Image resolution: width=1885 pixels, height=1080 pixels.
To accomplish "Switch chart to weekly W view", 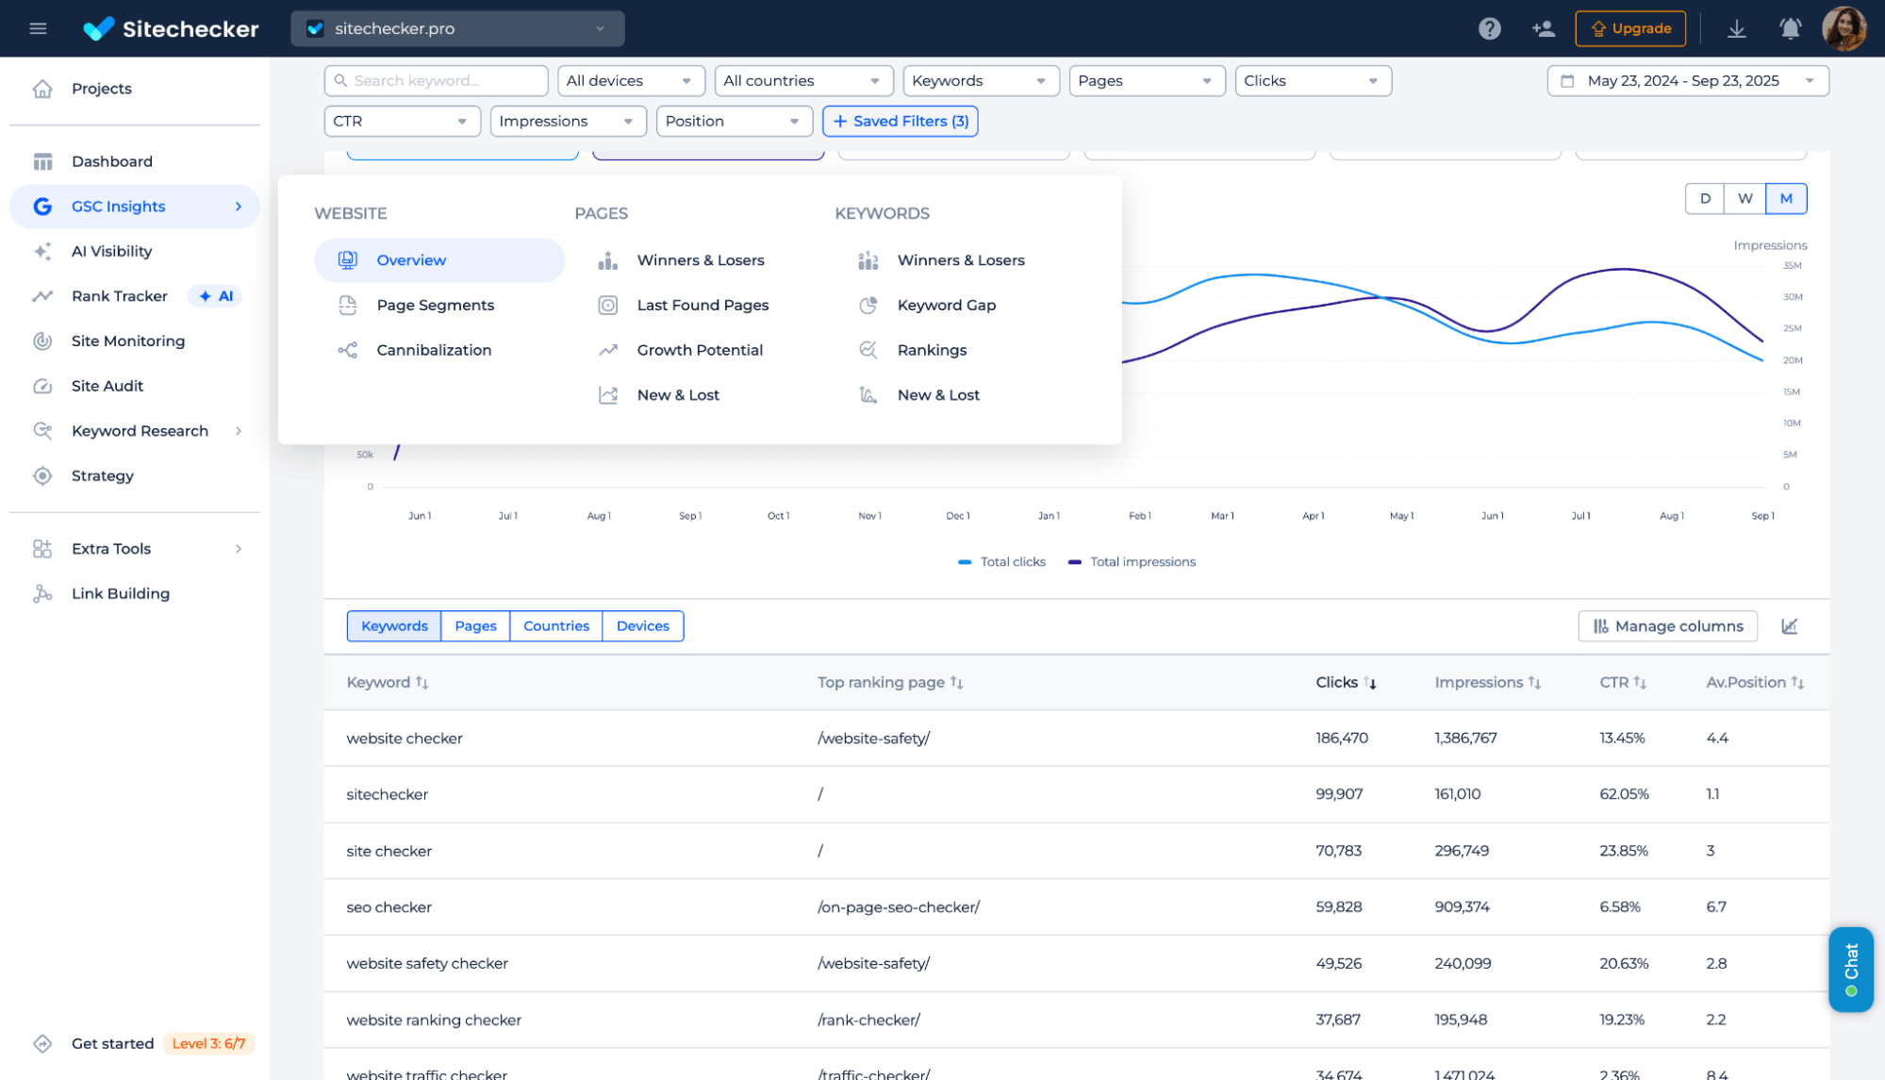I will 1744,198.
